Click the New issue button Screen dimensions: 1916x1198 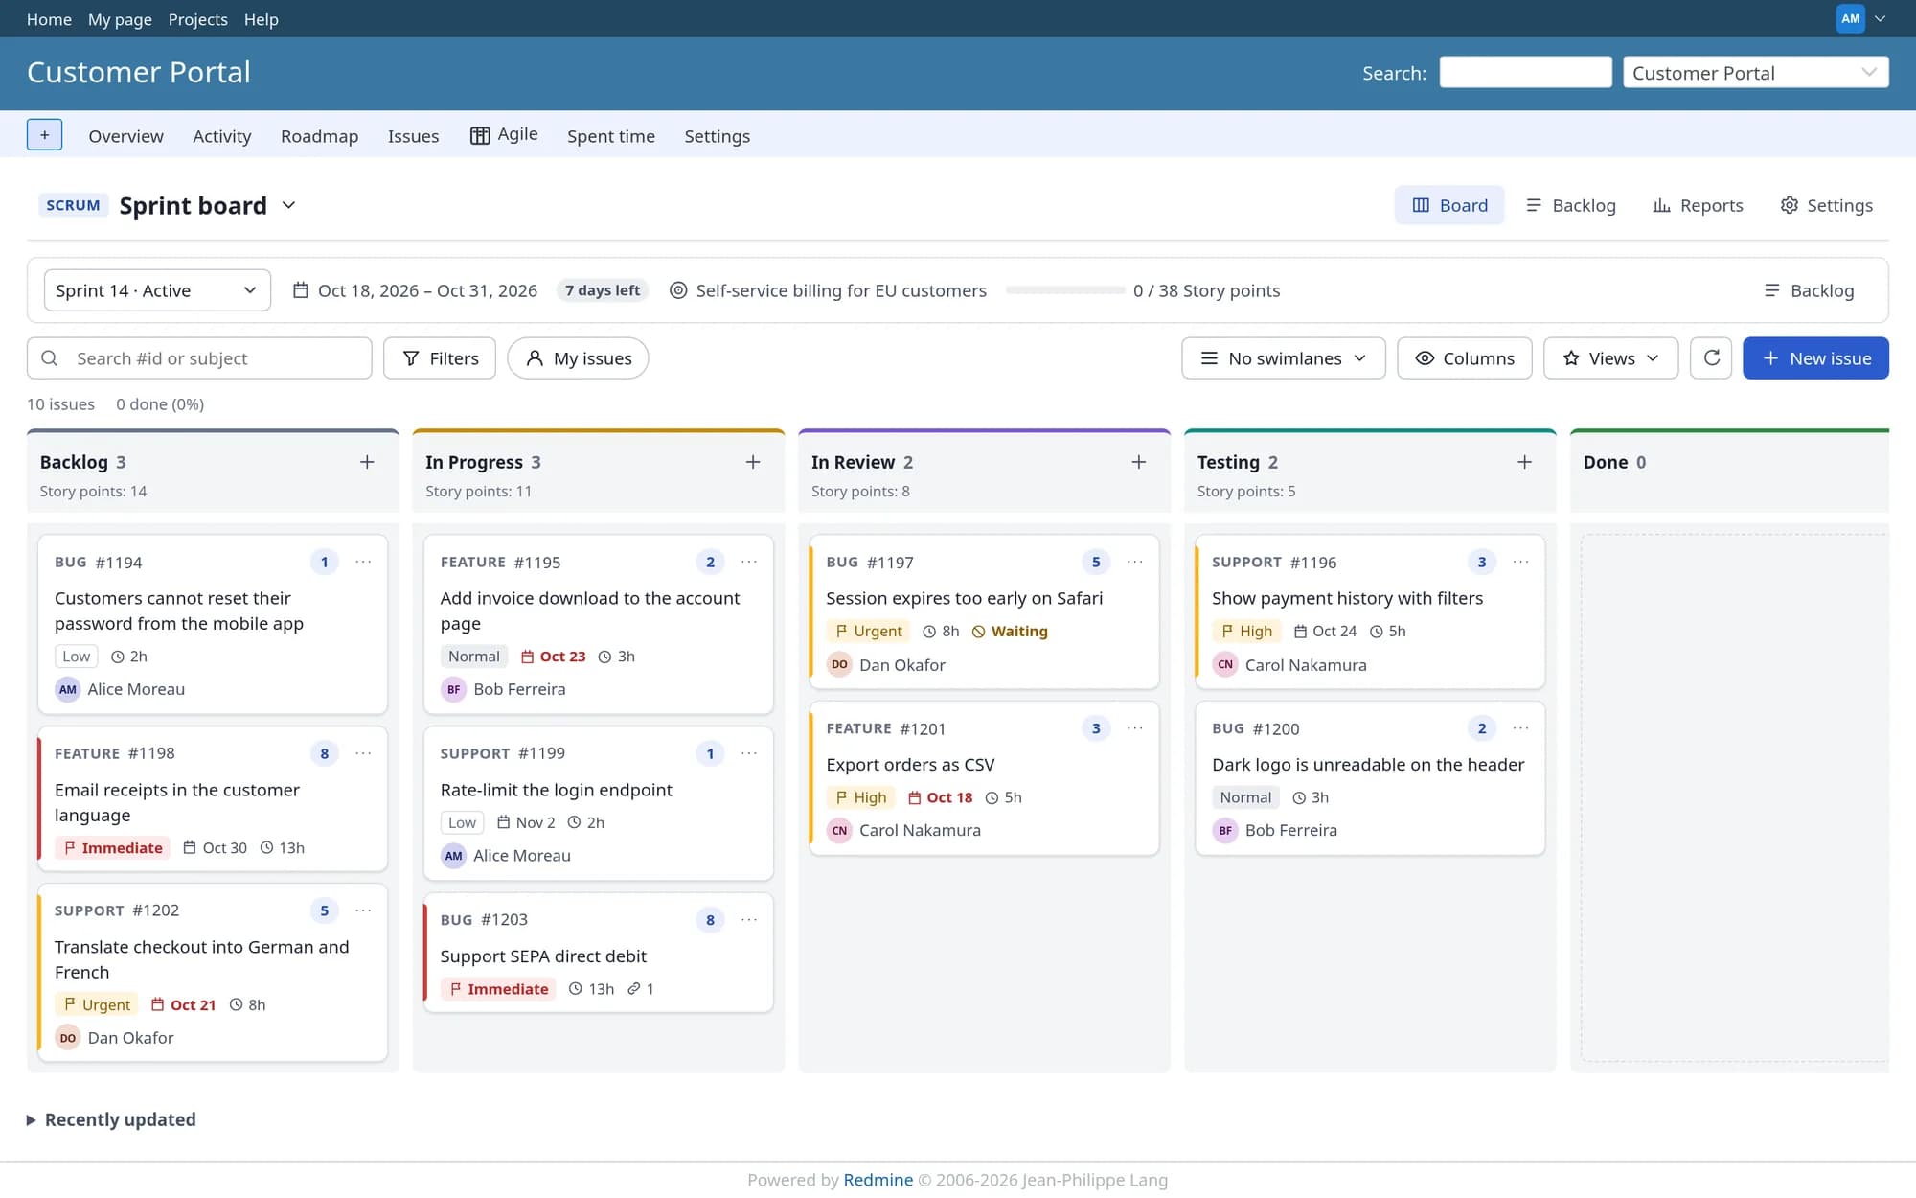(x=1815, y=357)
